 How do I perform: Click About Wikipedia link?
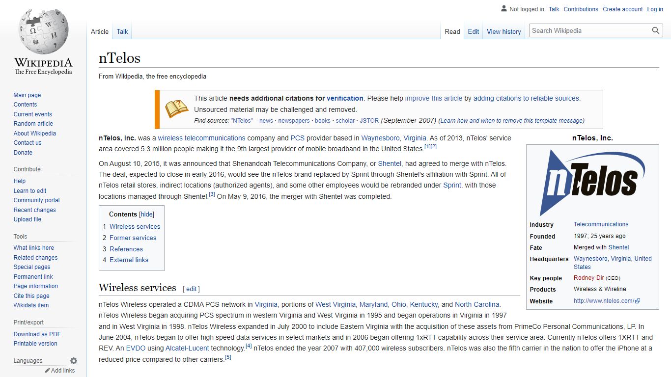tap(34, 134)
